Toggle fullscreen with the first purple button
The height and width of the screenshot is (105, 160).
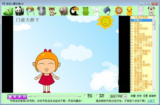coord(10,97)
